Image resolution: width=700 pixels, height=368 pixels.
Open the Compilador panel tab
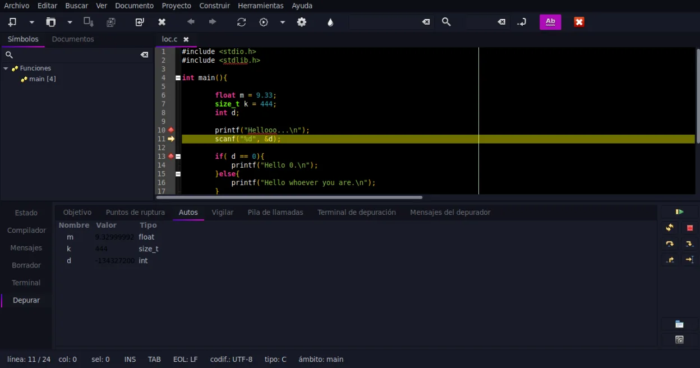pyautogui.click(x=26, y=231)
